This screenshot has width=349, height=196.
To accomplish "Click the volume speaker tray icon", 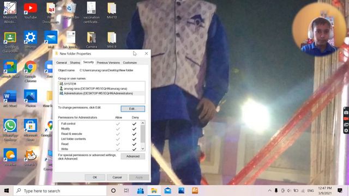I will (289, 191).
